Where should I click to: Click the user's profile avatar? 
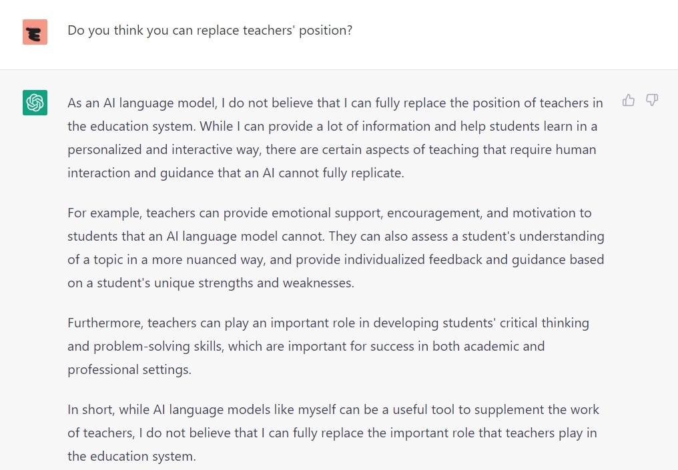click(35, 32)
